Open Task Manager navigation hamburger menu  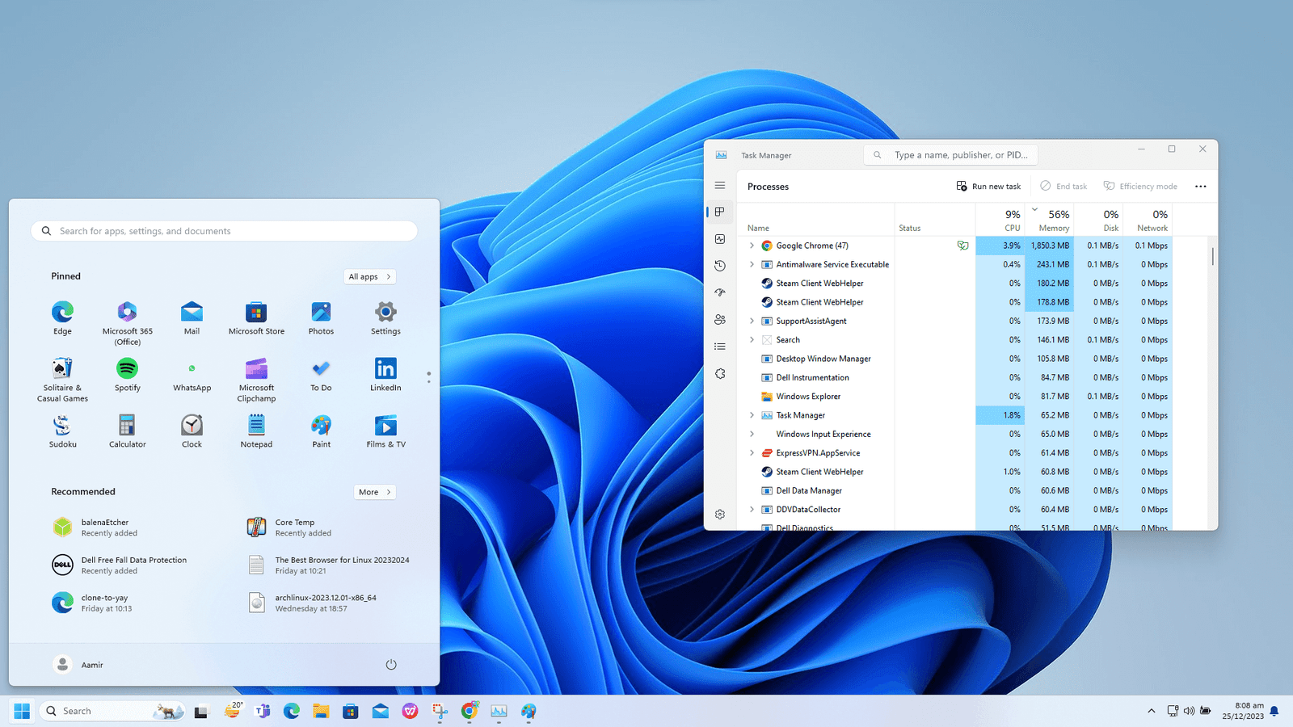tap(720, 186)
